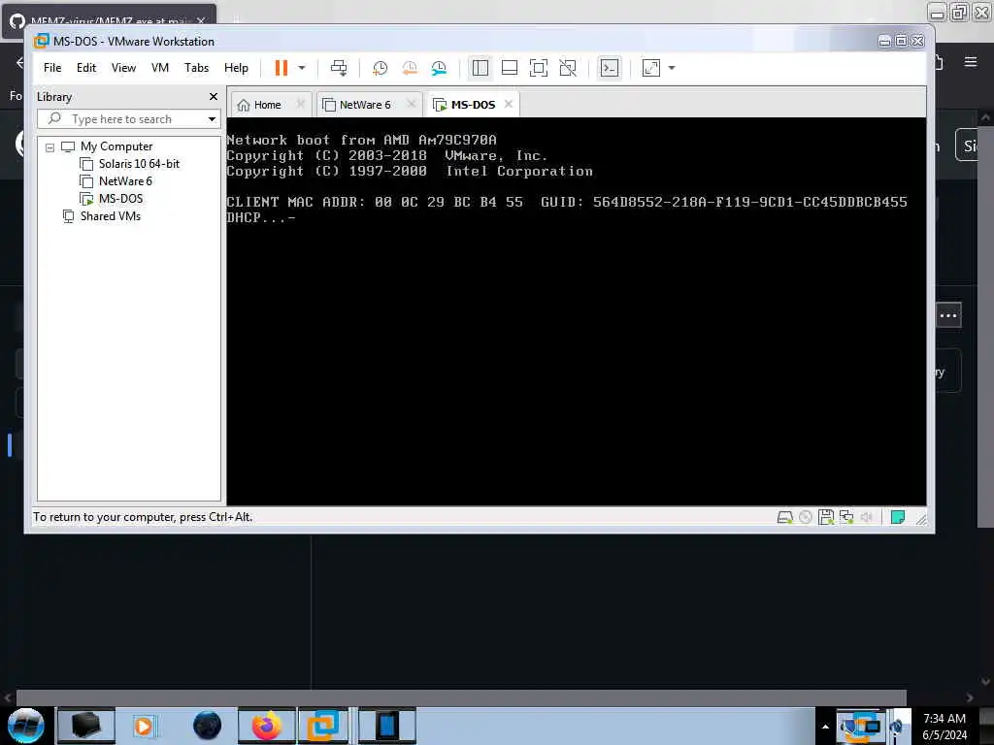994x745 pixels.
Task: Close the browser tab in background window
Action: pos(201,20)
